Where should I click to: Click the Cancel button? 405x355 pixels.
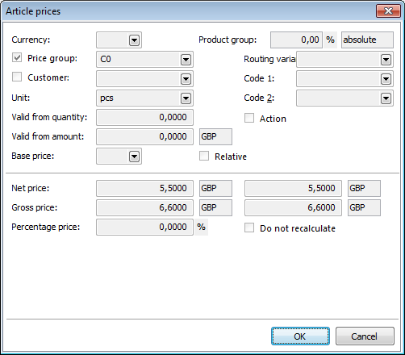[365, 336]
